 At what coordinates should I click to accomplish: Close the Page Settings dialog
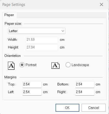[x=101, y=5]
